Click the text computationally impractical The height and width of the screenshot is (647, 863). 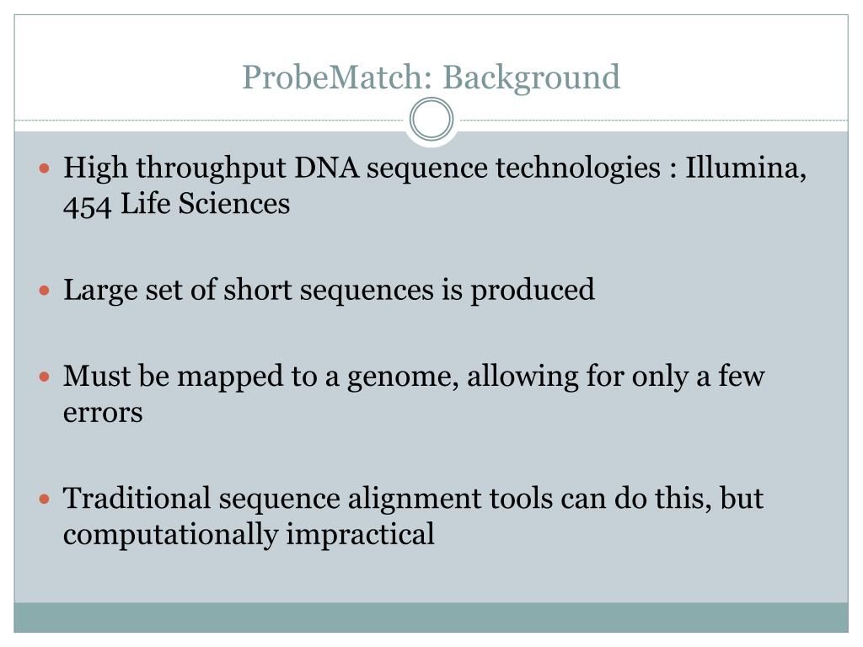tap(249, 535)
